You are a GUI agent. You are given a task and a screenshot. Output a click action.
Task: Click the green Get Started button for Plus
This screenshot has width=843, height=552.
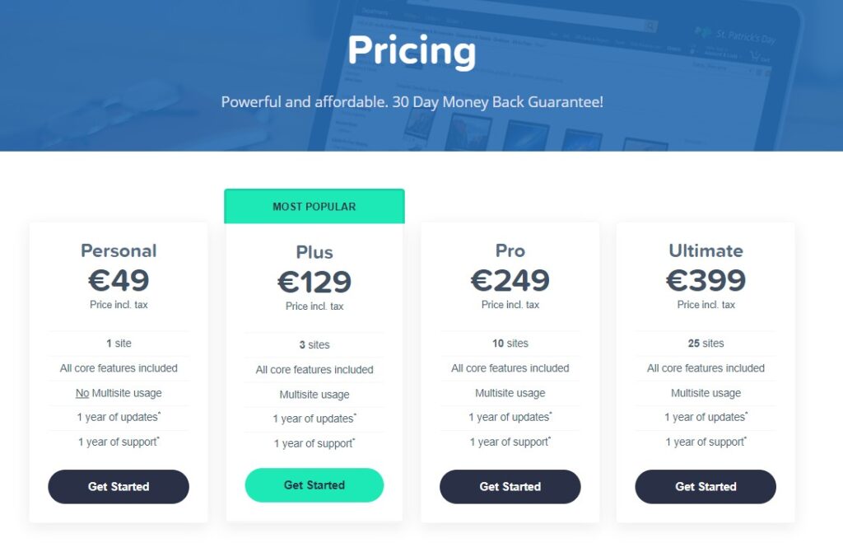click(x=314, y=484)
